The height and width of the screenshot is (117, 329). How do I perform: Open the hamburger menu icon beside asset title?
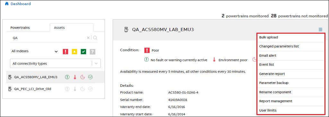(x=320, y=29)
